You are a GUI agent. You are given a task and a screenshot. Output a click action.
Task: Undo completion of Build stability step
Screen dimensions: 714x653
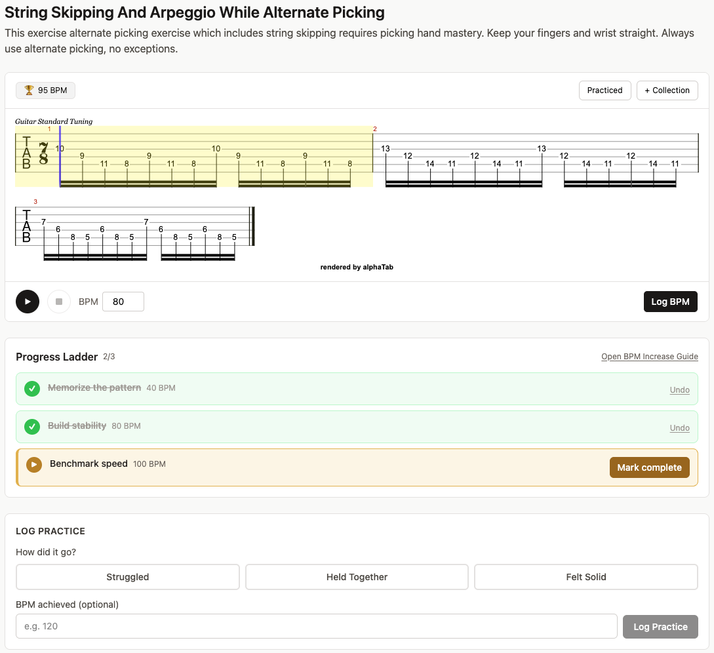tap(679, 427)
